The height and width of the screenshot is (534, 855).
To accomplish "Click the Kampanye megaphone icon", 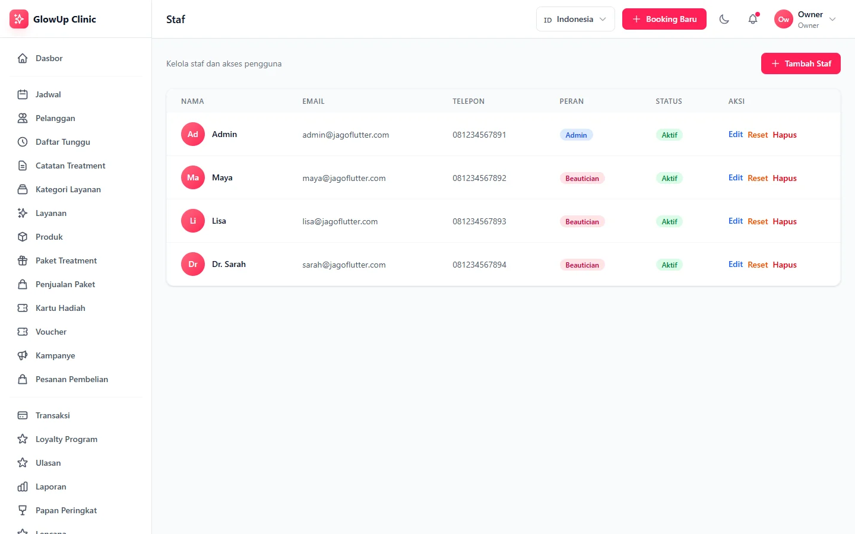I will (x=23, y=355).
